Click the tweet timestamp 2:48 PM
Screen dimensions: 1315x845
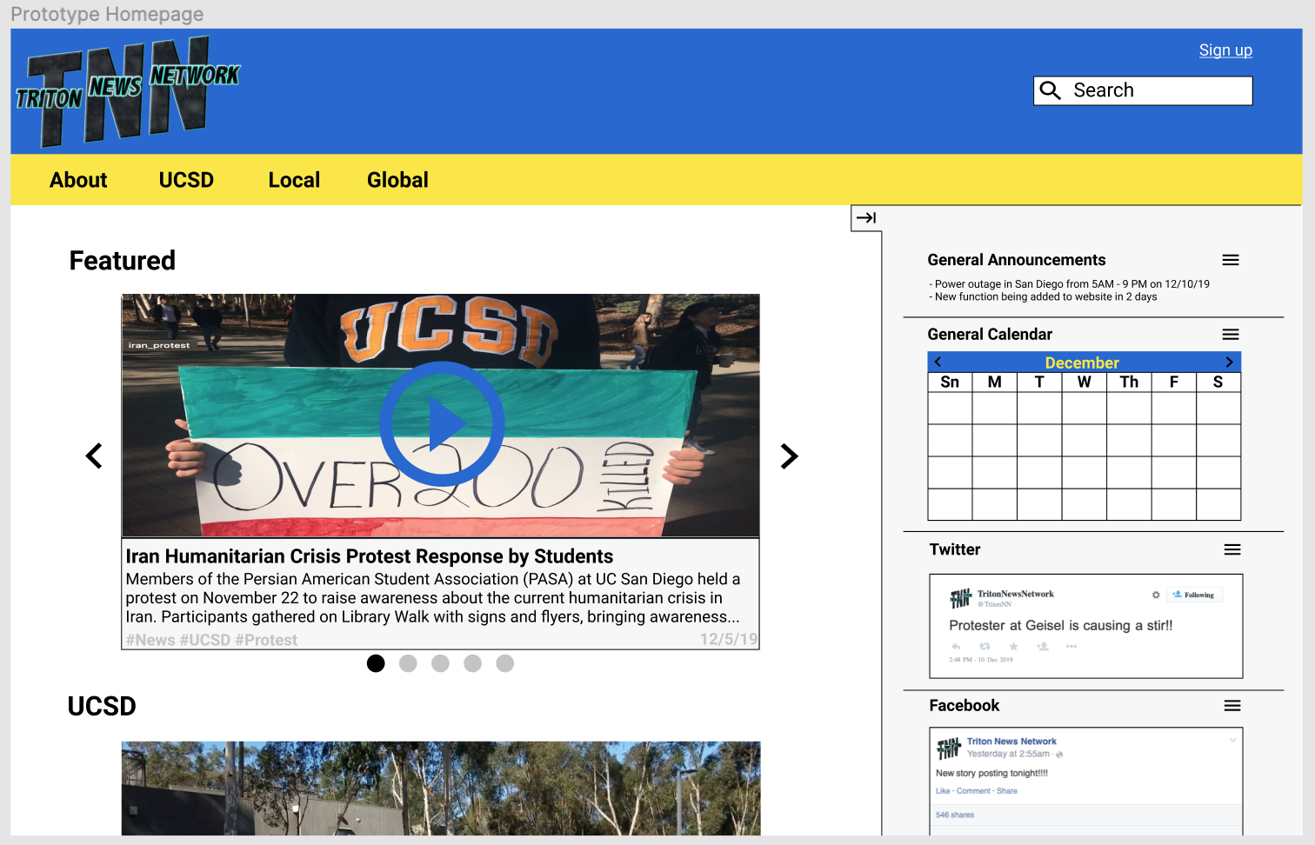(x=981, y=660)
